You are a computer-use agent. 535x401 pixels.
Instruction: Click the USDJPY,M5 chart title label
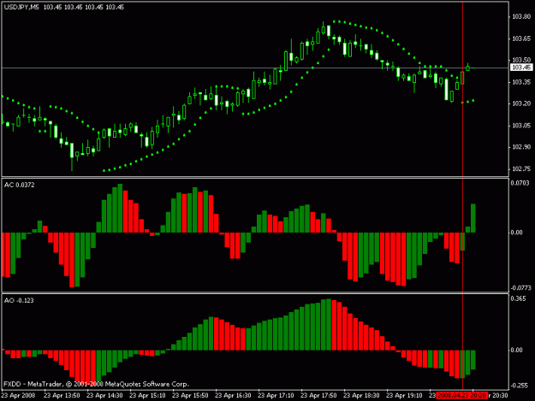21,7
